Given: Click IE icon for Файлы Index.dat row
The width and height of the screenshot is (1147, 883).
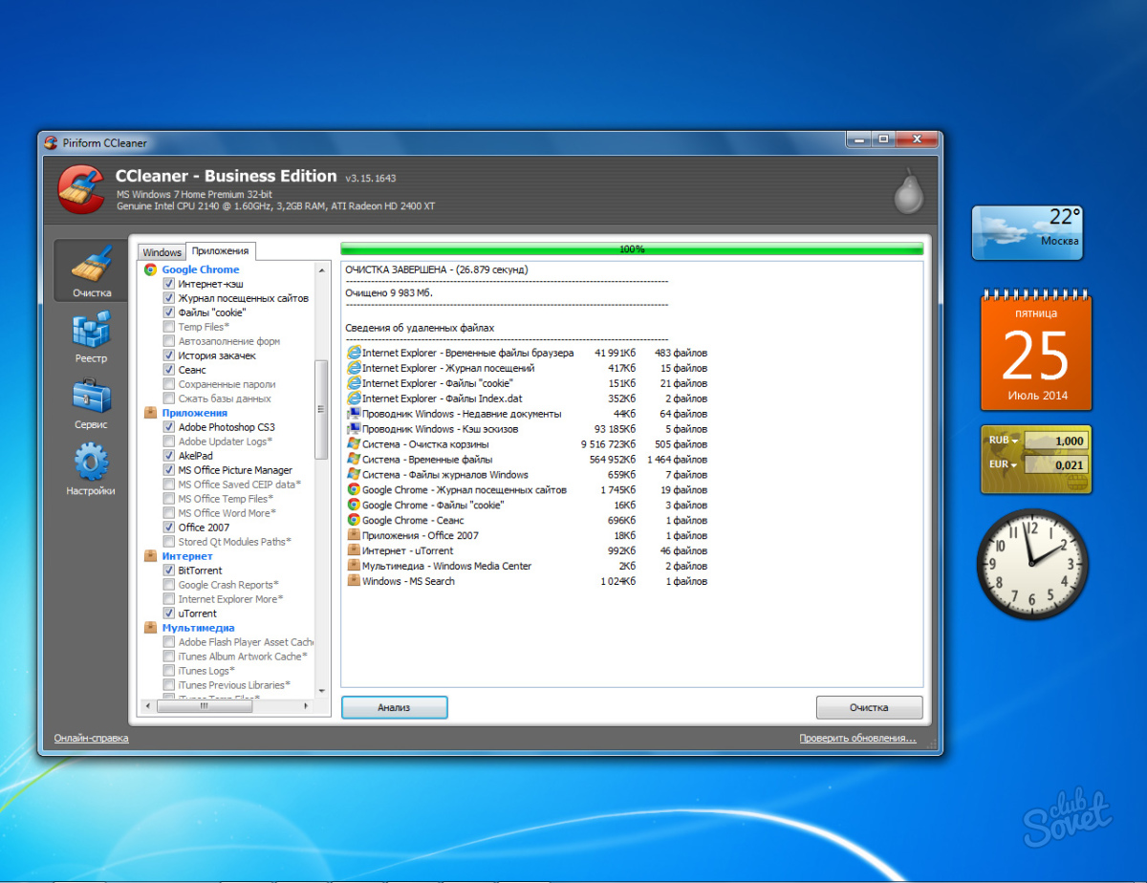Looking at the screenshot, I should click(x=354, y=398).
